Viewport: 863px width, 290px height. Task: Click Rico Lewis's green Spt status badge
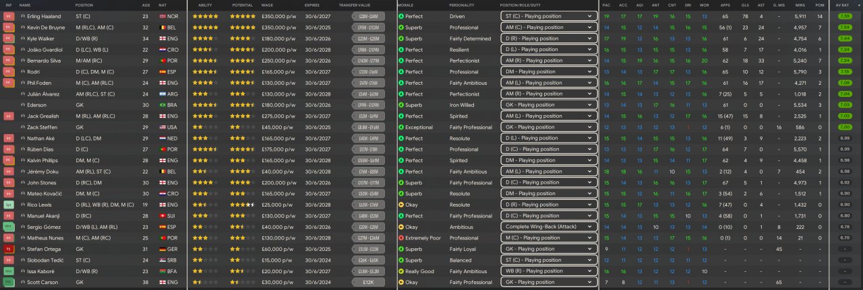click(x=9, y=205)
